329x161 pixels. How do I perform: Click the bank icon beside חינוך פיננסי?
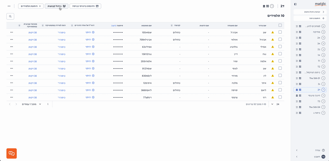(297, 96)
